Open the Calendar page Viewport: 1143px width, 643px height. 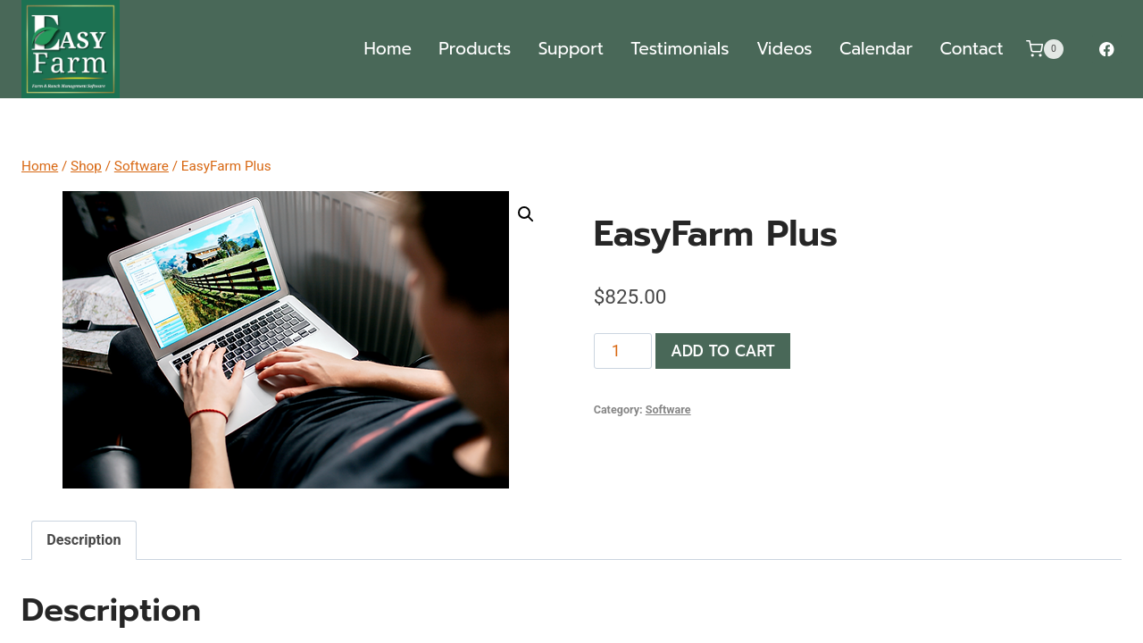(x=876, y=49)
